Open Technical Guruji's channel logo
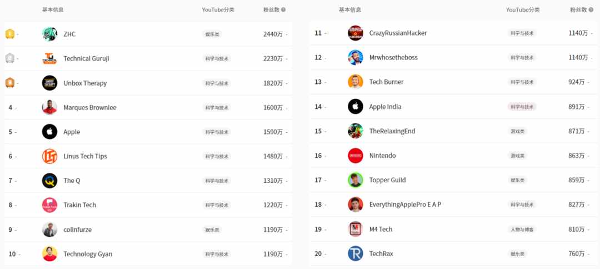 pos(49,58)
